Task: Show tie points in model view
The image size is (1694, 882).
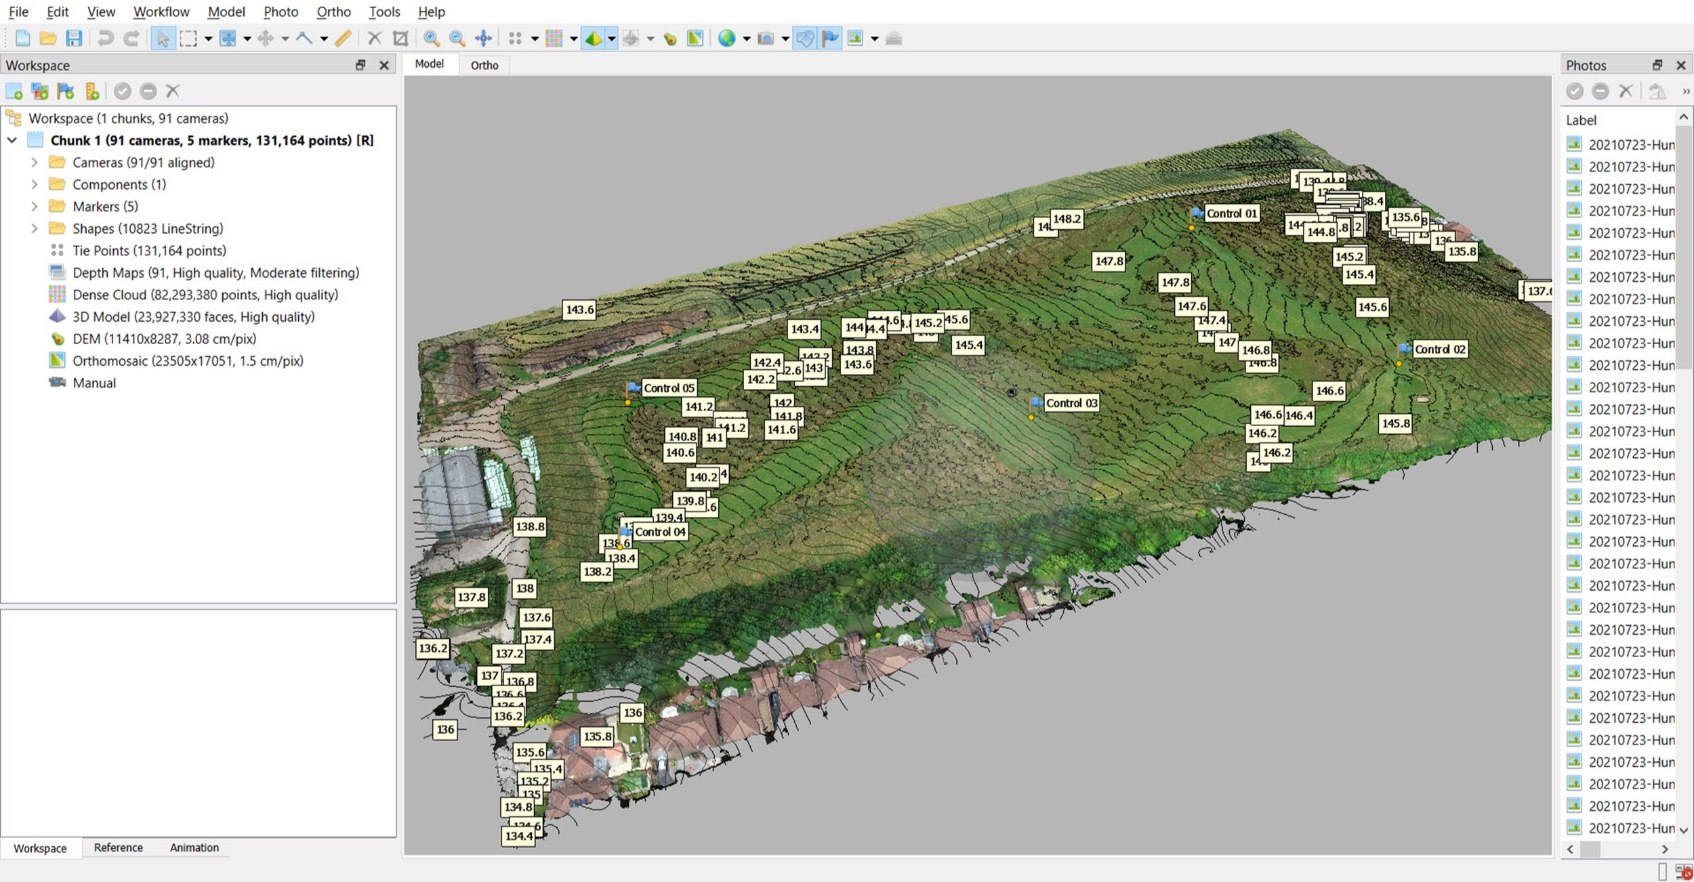Action: 515,39
